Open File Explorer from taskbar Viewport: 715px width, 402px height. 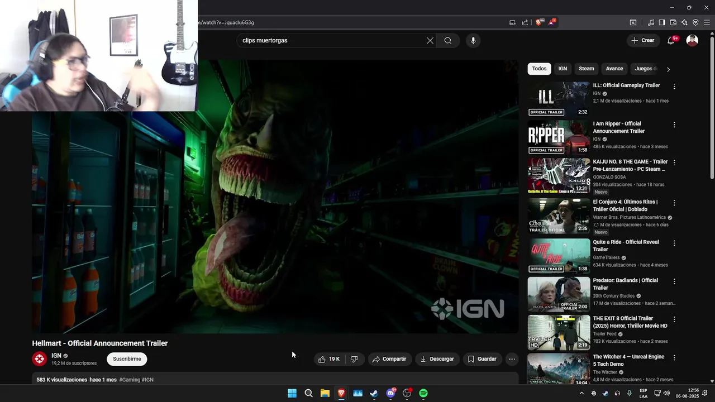click(x=325, y=393)
